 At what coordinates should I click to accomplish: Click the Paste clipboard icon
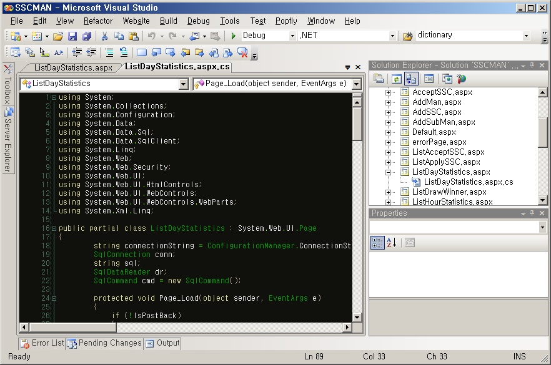tap(134, 36)
